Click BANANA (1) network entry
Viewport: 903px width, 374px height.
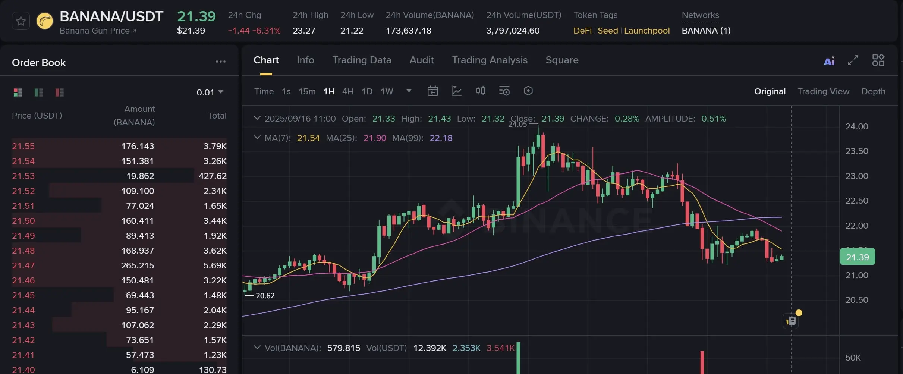[706, 31]
